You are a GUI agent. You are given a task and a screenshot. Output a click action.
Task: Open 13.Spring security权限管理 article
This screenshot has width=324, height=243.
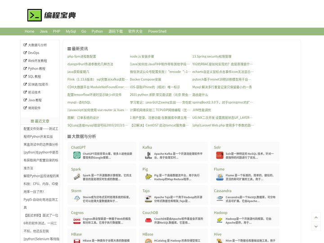tap(212, 56)
